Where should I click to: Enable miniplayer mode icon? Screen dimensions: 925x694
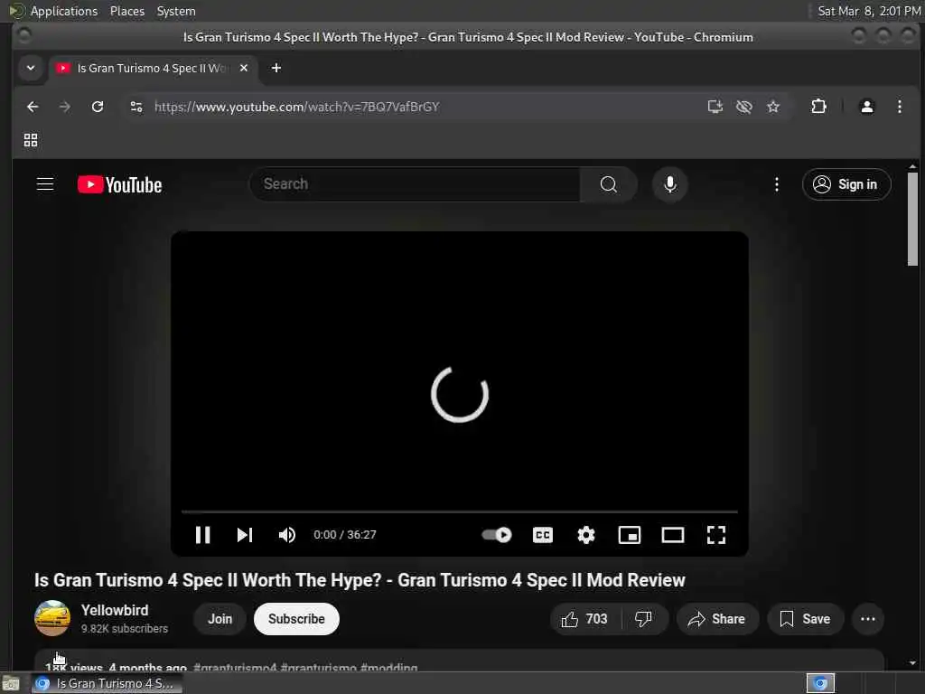[630, 535]
